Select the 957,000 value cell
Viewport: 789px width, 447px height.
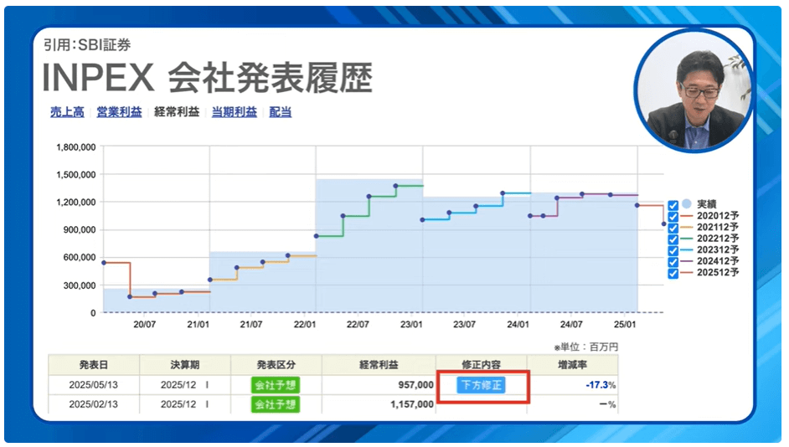379,385
